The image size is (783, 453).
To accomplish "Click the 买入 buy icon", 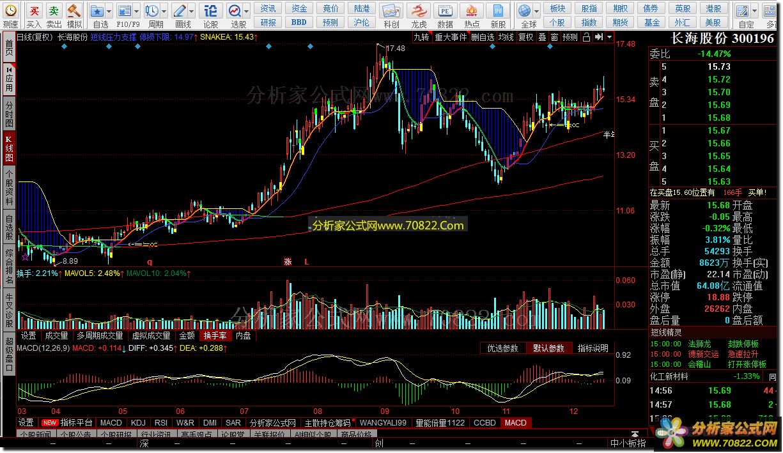I will [35, 11].
